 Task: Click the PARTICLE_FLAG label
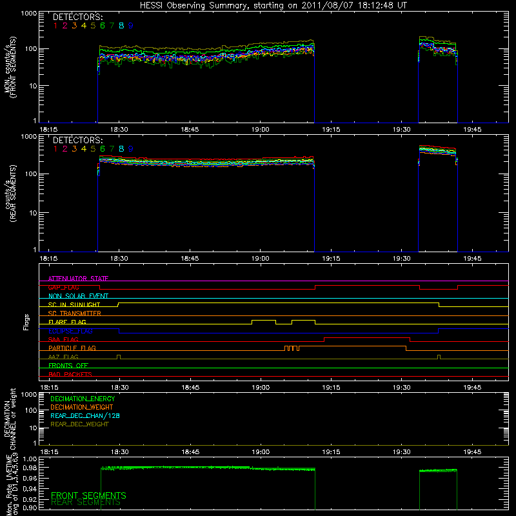click(72, 348)
